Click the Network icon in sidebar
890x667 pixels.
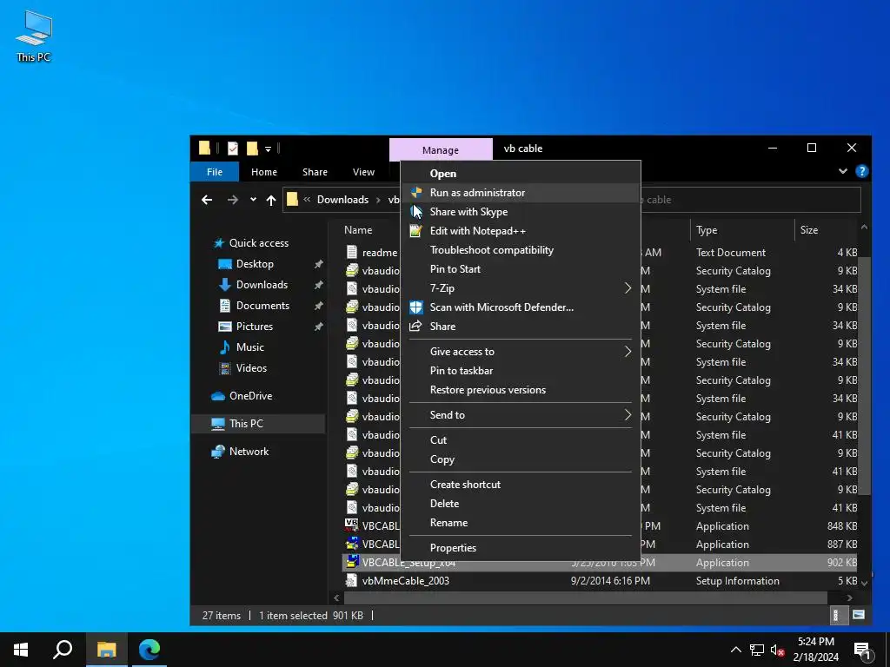click(218, 452)
